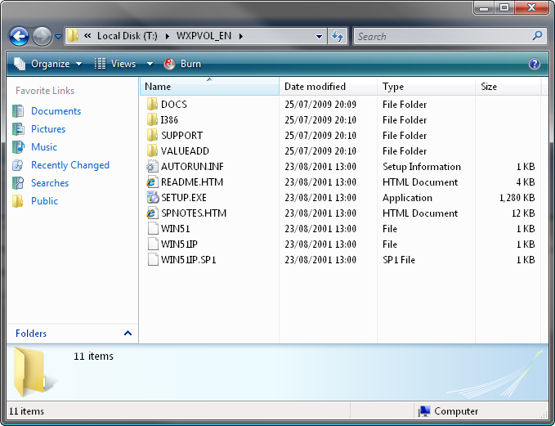Open dropdown arrow after WXPVOL_EN
555x426 pixels.
[x=241, y=36]
